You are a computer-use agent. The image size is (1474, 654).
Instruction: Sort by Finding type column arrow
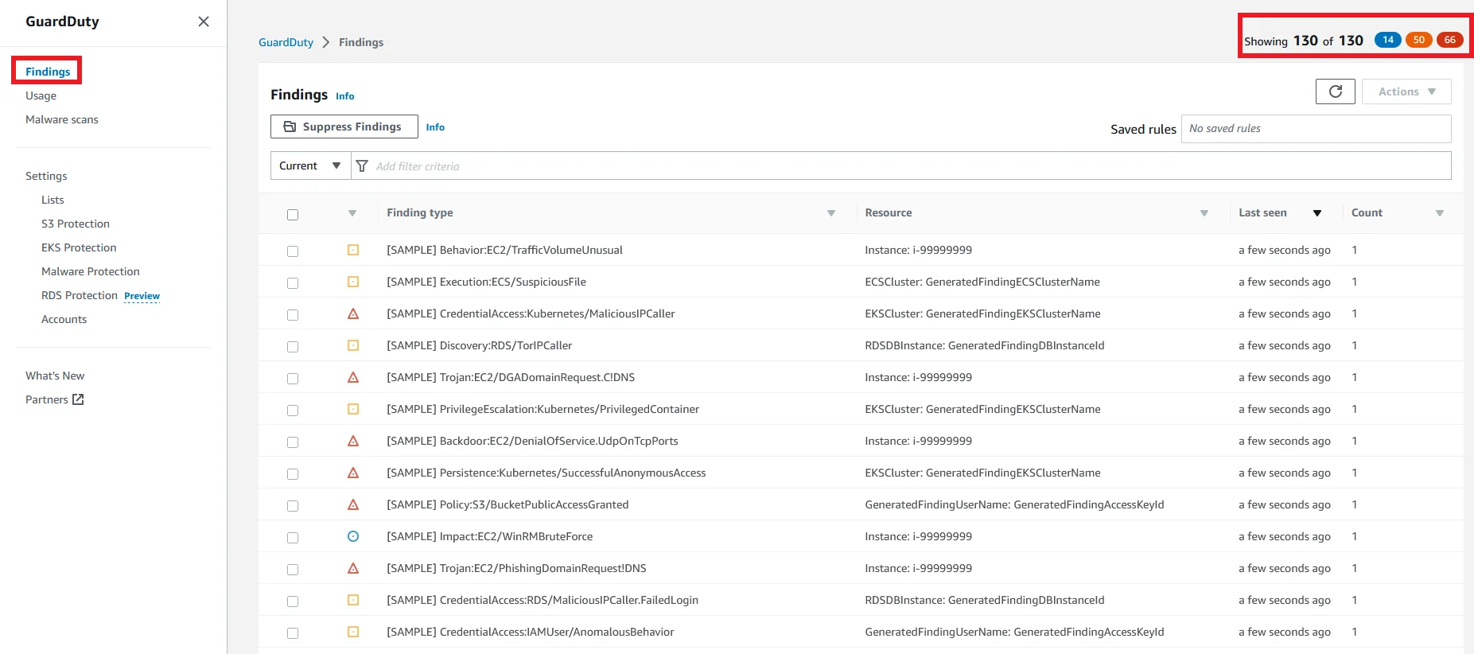click(x=831, y=213)
